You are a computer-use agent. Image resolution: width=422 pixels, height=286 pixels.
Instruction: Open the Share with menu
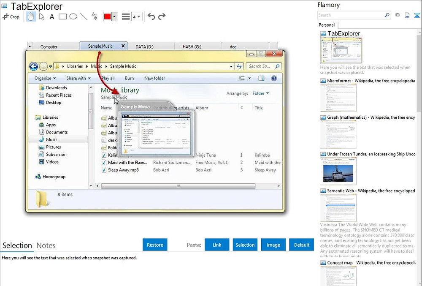78,79
